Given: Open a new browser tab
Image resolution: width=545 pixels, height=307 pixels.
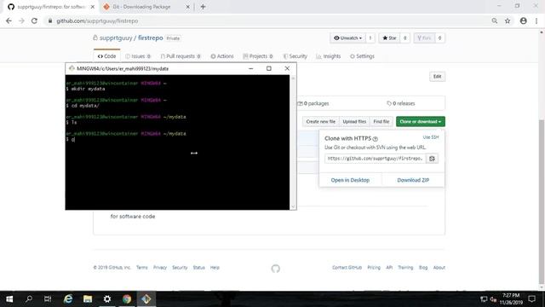Looking at the screenshot, I should tap(203, 7).
